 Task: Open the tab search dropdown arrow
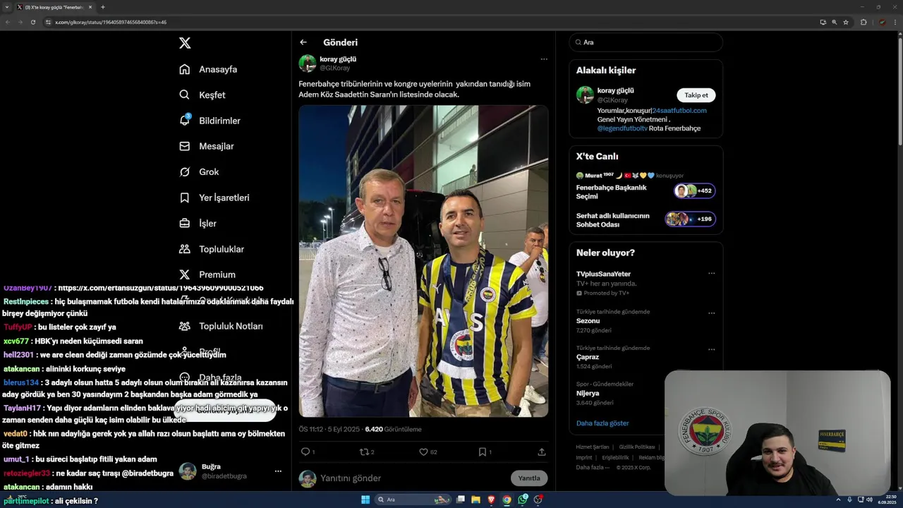6,7
